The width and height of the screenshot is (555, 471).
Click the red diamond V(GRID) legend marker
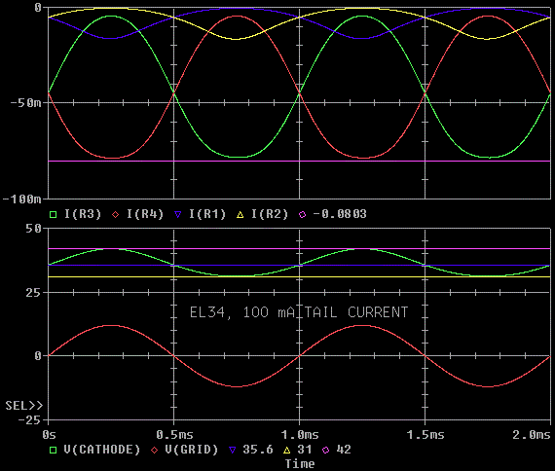pyautogui.click(x=154, y=451)
